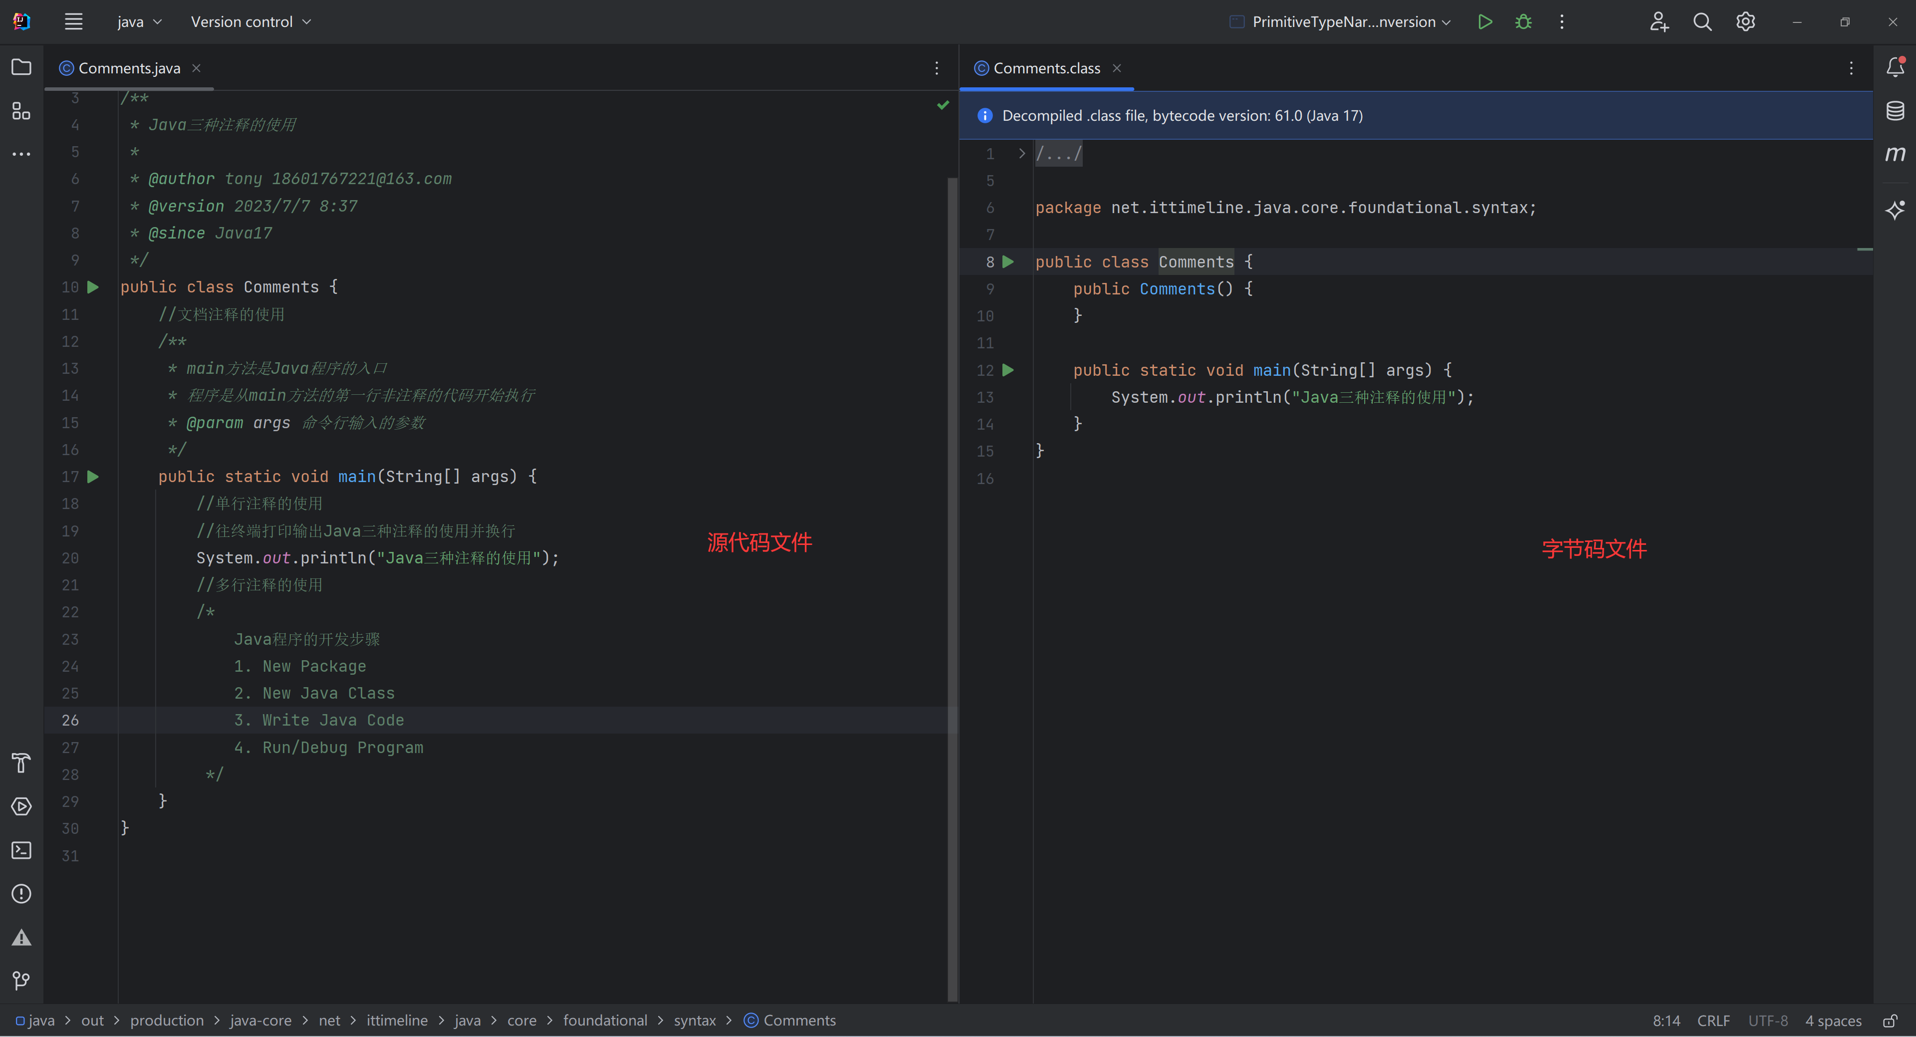Open the main hamburger menu
This screenshot has height=1037, width=1916.
coord(73,21)
